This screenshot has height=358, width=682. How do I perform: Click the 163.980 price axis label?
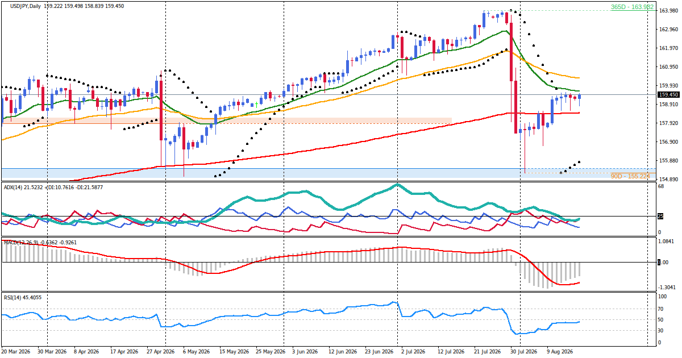pyautogui.click(x=669, y=11)
